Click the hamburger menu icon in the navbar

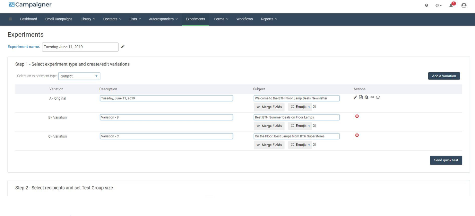coord(10,19)
